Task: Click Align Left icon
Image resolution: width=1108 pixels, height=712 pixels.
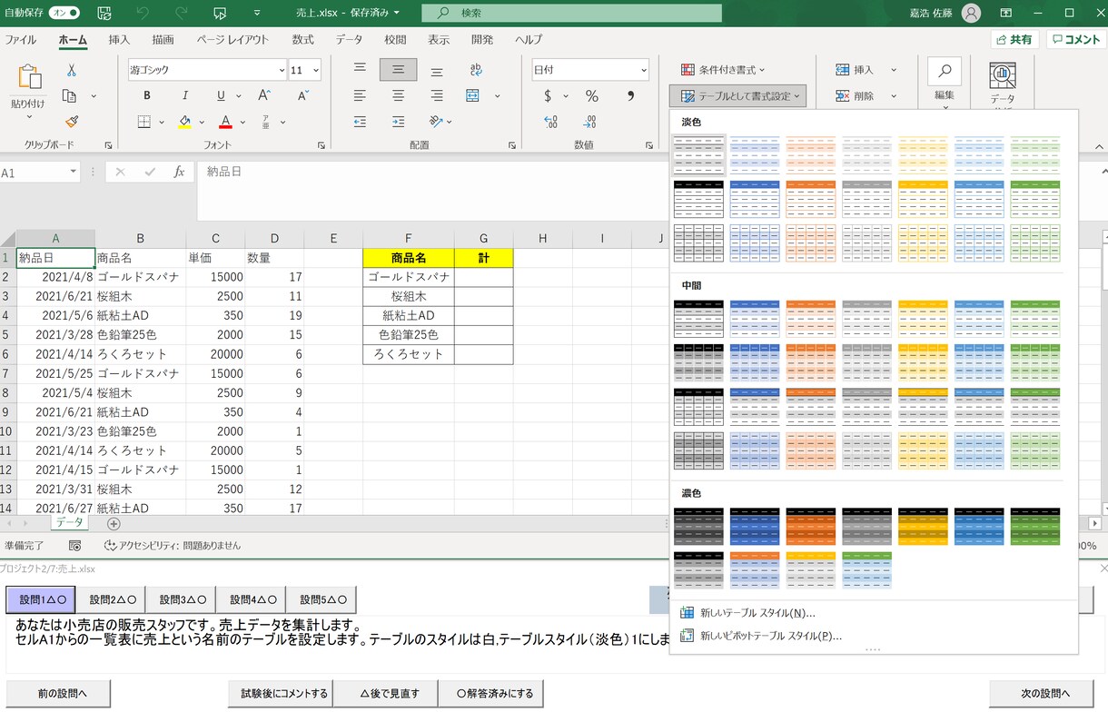Action: [x=360, y=95]
